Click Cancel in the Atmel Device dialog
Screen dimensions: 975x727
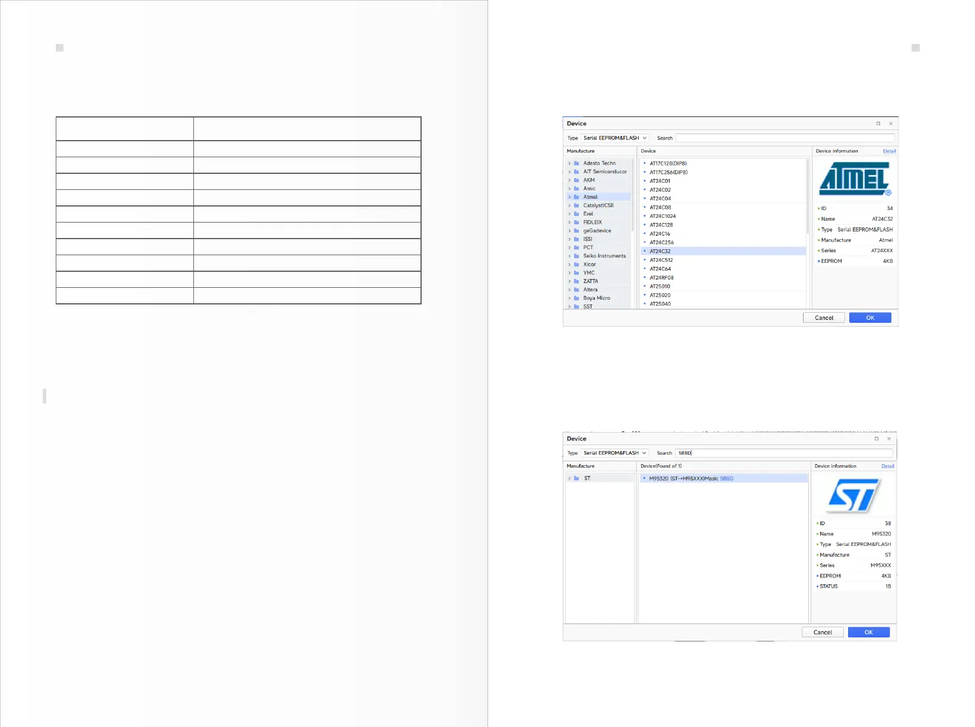tap(824, 318)
